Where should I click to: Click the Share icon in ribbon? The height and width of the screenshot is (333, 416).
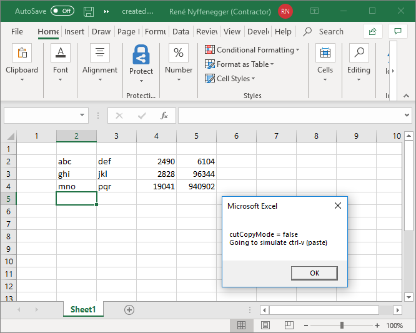(x=373, y=31)
